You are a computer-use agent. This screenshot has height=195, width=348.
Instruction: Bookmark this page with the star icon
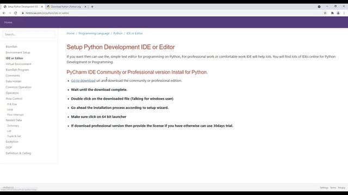pyautogui.click(x=325, y=13)
